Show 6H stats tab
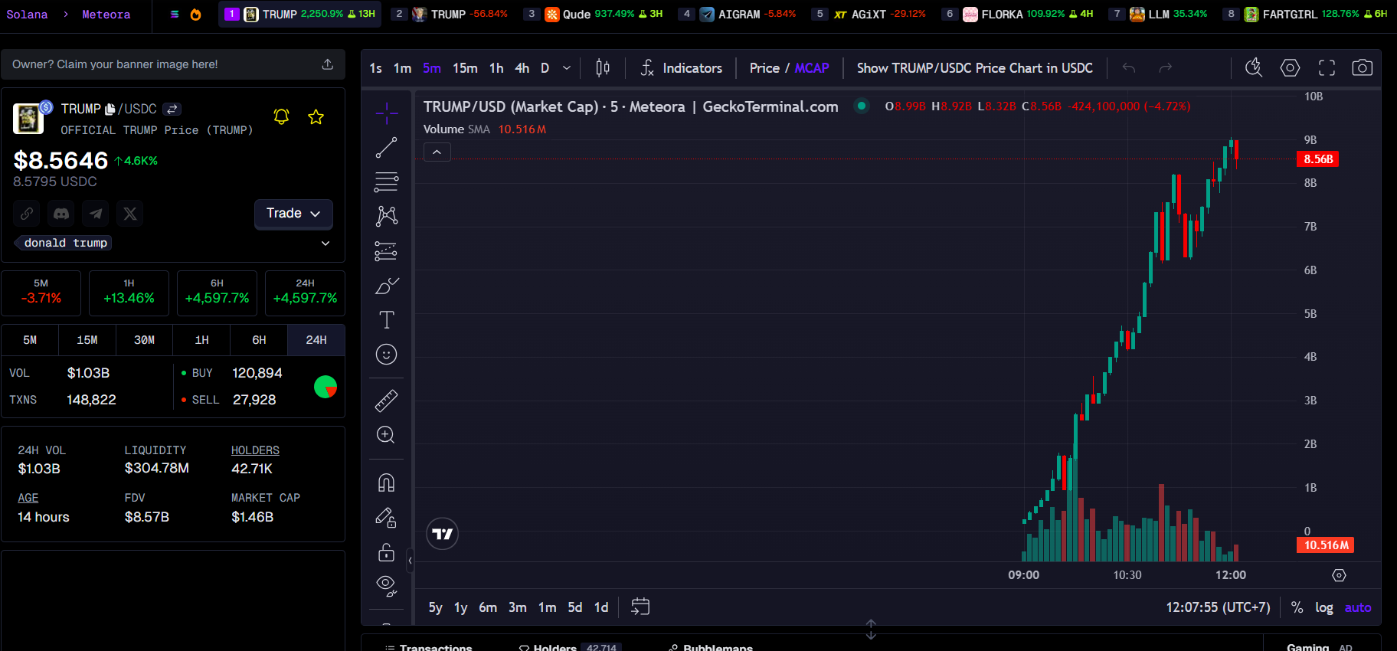The width and height of the screenshot is (1397, 651). 260,340
